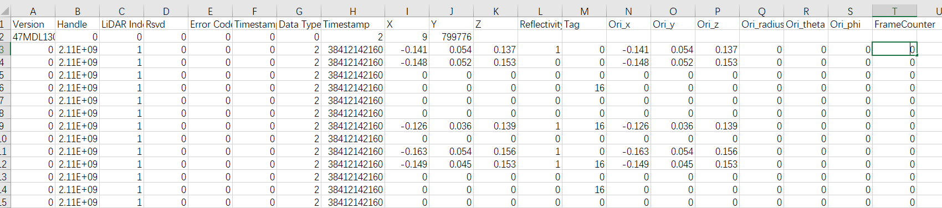942x208 pixels.
Task: Click the "Ori_phi" header cell
Action: 851,24
